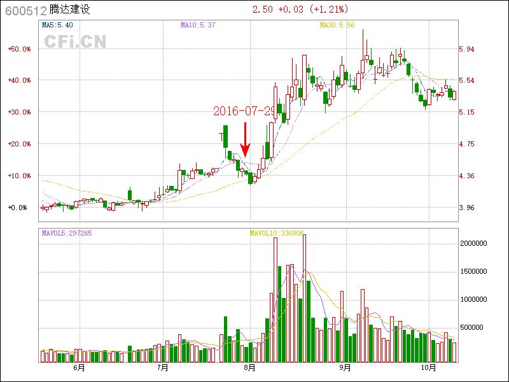Click the 5.15 price axis label
The height and width of the screenshot is (382, 509).
coord(466,112)
